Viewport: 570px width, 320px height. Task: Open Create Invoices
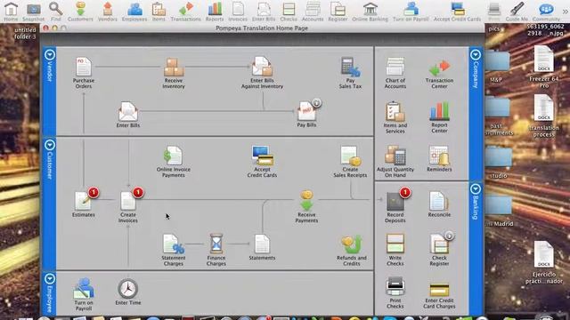(128, 207)
